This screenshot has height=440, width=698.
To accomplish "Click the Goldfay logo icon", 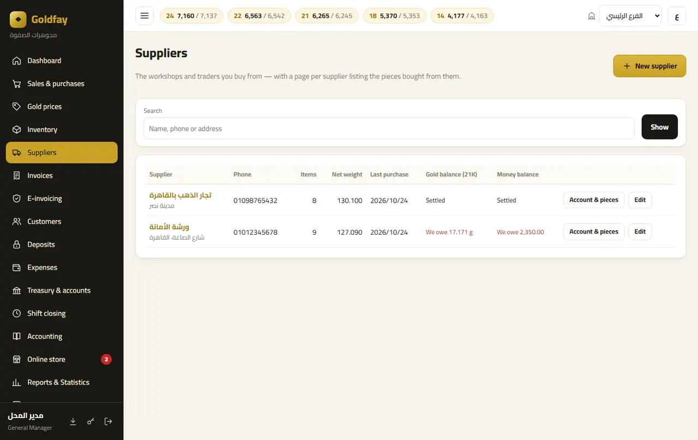I will (x=18, y=20).
